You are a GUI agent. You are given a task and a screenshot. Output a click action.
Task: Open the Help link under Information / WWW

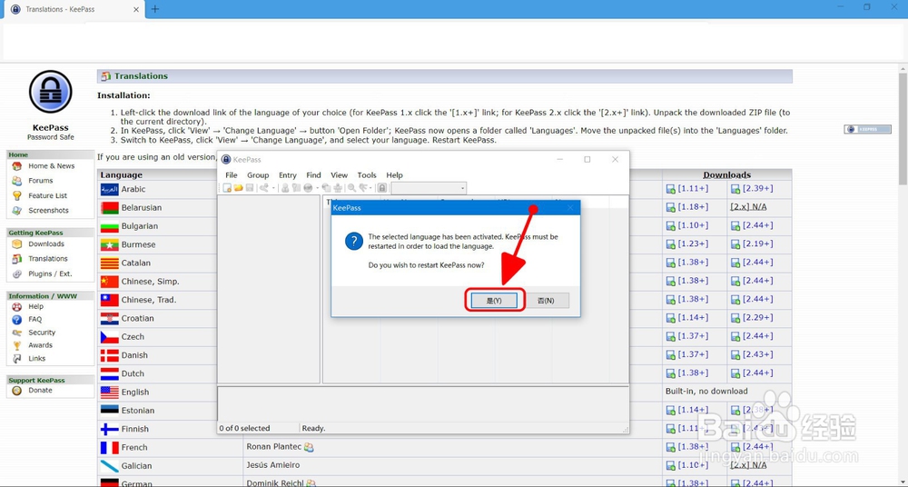click(36, 306)
